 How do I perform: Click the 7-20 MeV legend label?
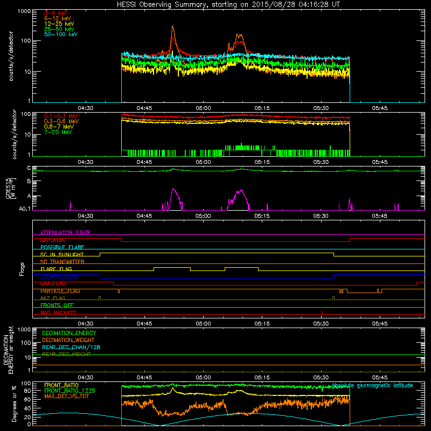click(x=58, y=132)
